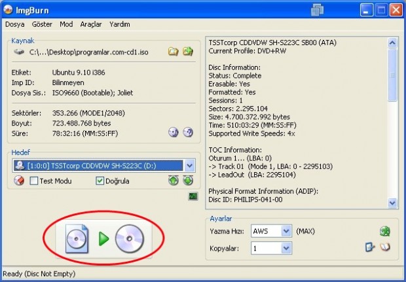406x282 pixels.
Task: Click the device capabilities icon in Ayarlar
Action: point(370,247)
